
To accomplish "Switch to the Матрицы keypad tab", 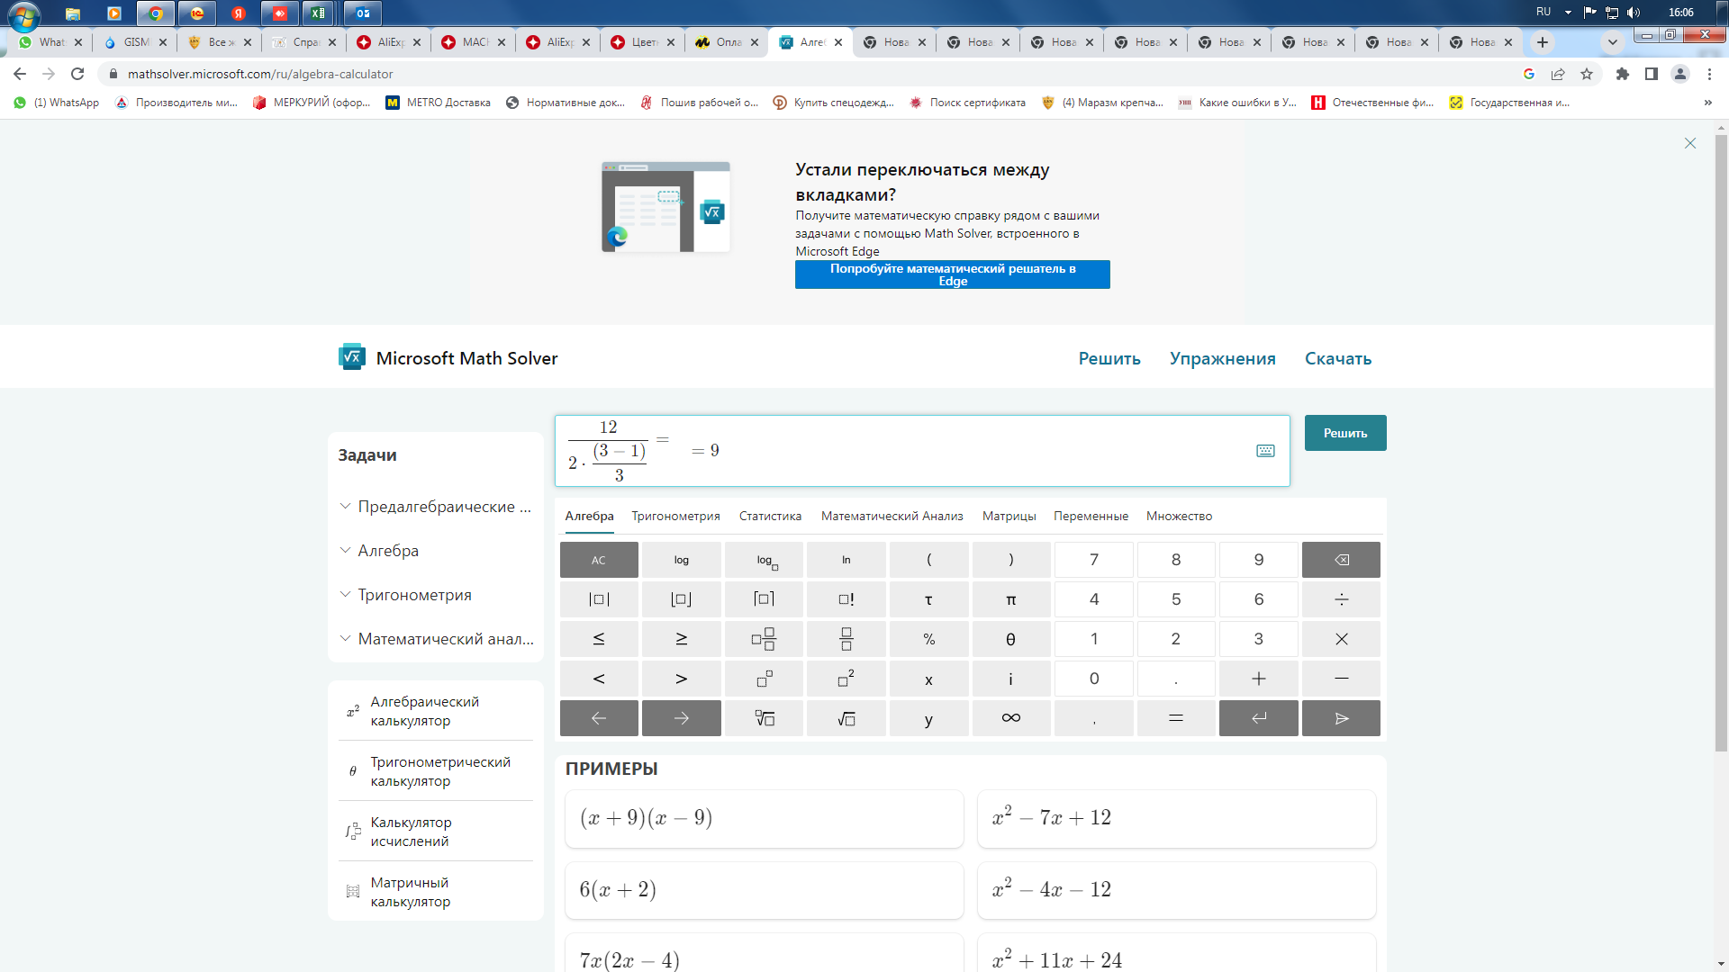I will [1009, 516].
